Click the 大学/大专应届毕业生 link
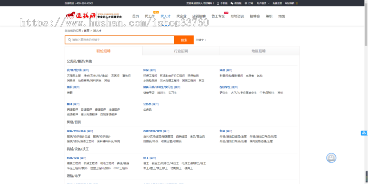The image size is (368, 184). click(x=244, y=93)
